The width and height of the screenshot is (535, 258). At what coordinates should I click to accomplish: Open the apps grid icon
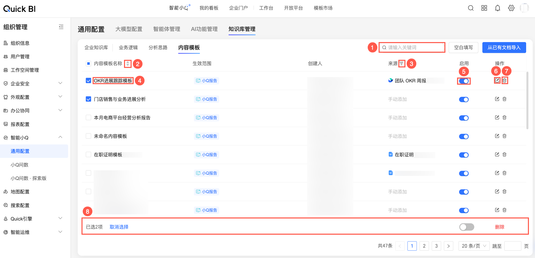pyautogui.click(x=484, y=8)
